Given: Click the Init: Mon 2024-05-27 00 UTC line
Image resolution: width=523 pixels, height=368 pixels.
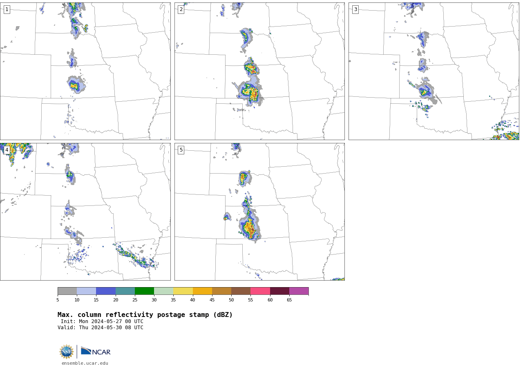Looking at the screenshot, I should 102,321.
